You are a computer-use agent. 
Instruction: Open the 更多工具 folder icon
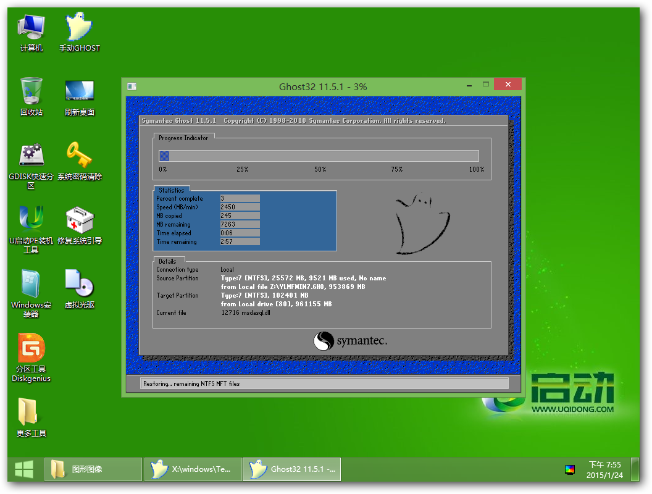tap(31, 417)
